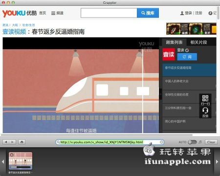Click the music note icon beside AUTO

(200, 142)
